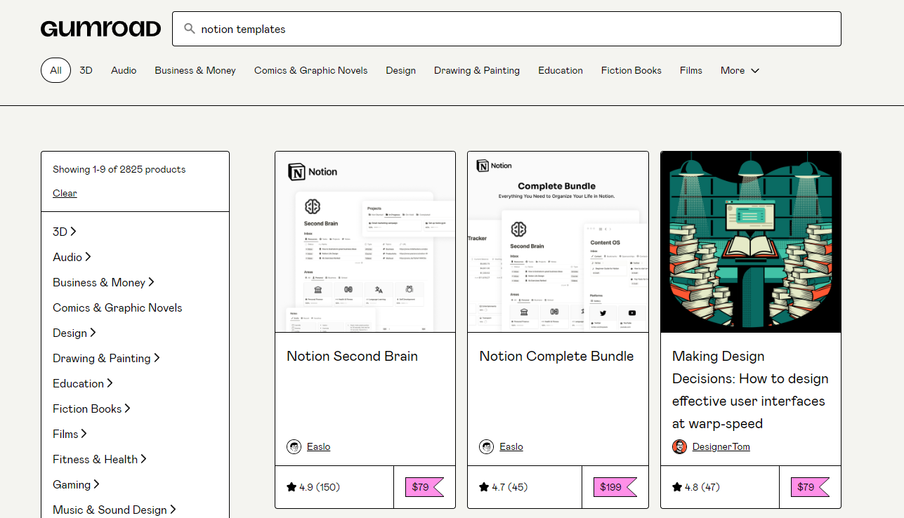Image resolution: width=904 pixels, height=518 pixels.
Task: Click the Clear filters link
Action: 65,193
